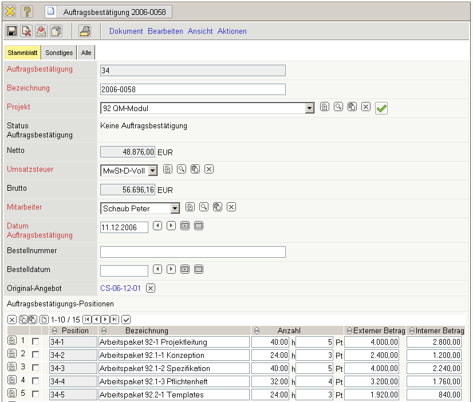The image size is (473, 402).
Task: Click the green checkmark next to Projekt
Action: click(381, 109)
